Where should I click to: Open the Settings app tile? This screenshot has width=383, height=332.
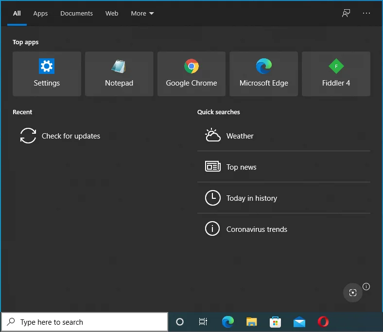point(47,74)
